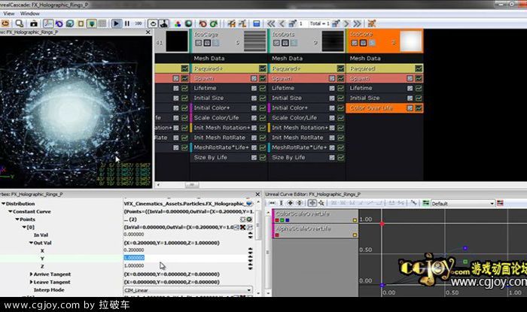Toggle ColorScaleOverLife blue channel swatch
Viewport: 527px width, 312px height.
point(288,220)
